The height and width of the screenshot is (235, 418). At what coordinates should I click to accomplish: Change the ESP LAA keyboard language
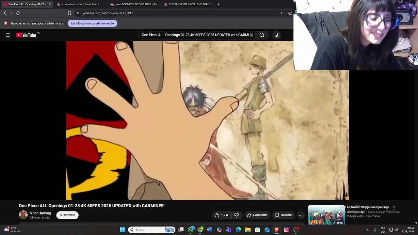[x=383, y=230]
